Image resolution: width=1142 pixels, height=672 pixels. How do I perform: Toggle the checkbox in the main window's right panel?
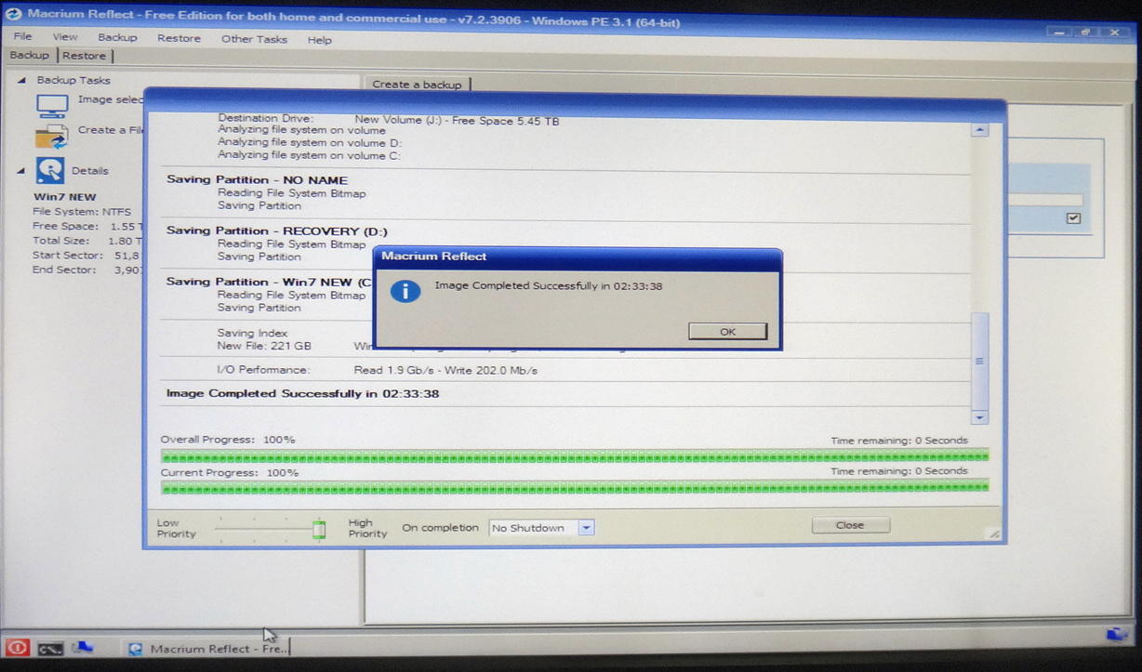pos(1074,217)
